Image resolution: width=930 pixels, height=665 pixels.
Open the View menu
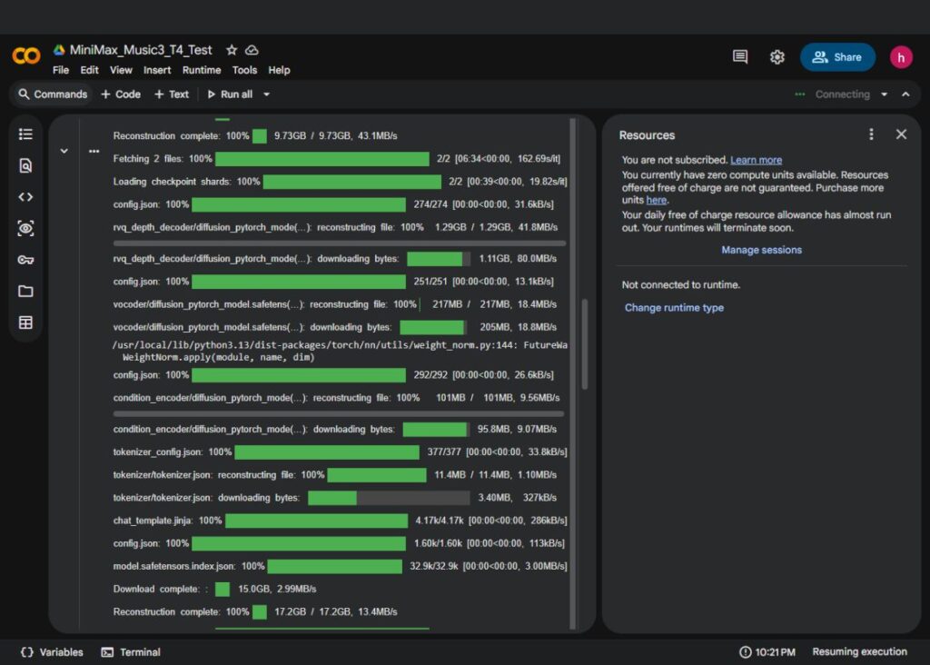pyautogui.click(x=121, y=70)
